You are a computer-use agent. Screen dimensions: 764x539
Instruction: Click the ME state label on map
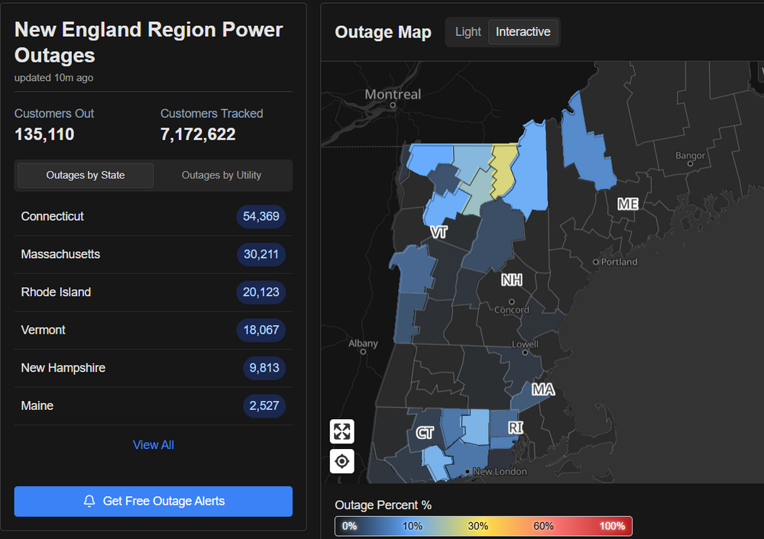click(x=628, y=204)
